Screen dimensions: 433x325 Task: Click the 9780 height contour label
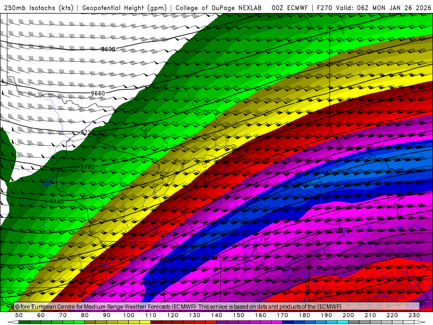(x=88, y=167)
